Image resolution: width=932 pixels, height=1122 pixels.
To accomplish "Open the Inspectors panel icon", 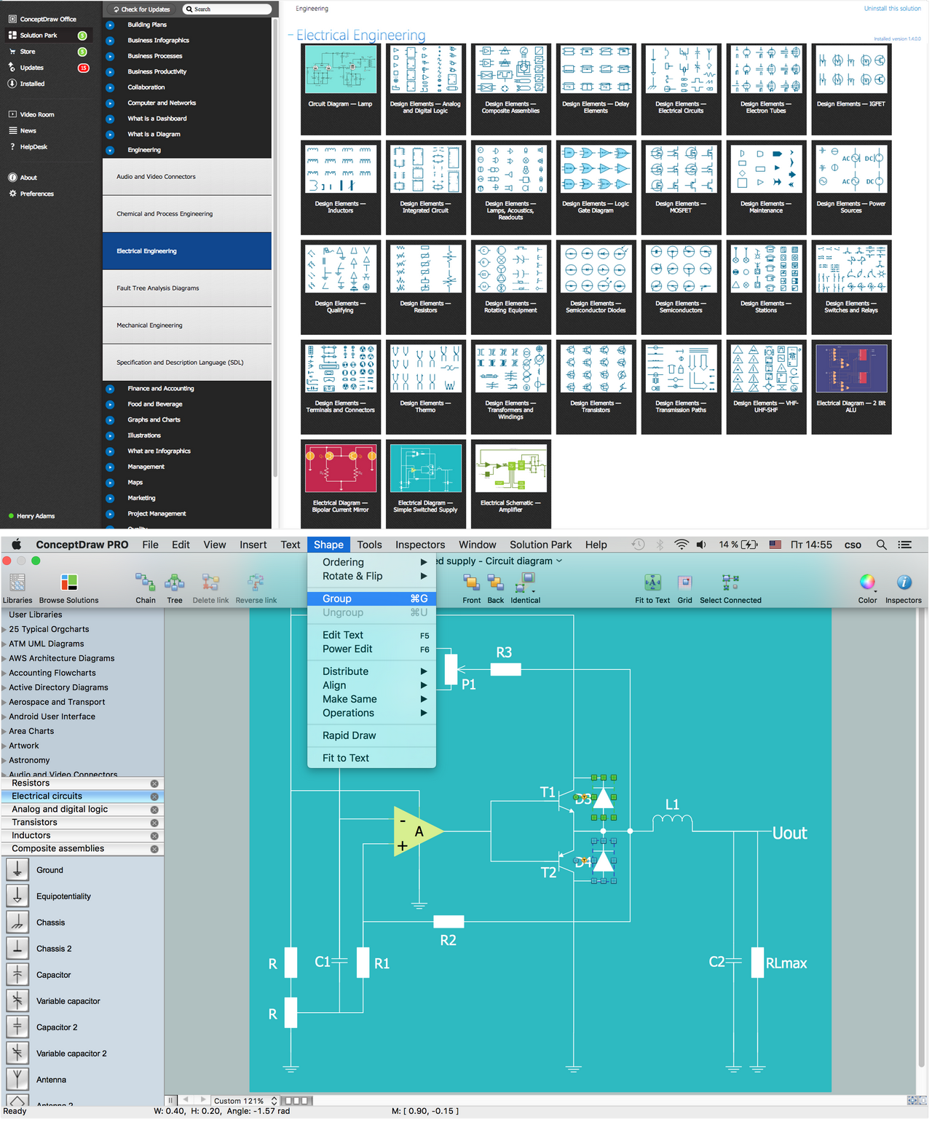I will (x=904, y=582).
